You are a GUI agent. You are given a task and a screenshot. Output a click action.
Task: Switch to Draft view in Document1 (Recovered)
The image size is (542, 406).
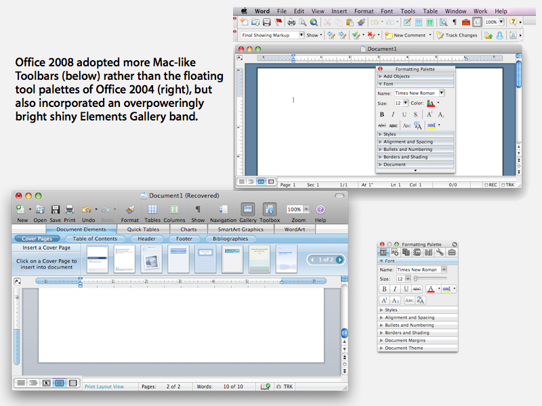pos(21,383)
